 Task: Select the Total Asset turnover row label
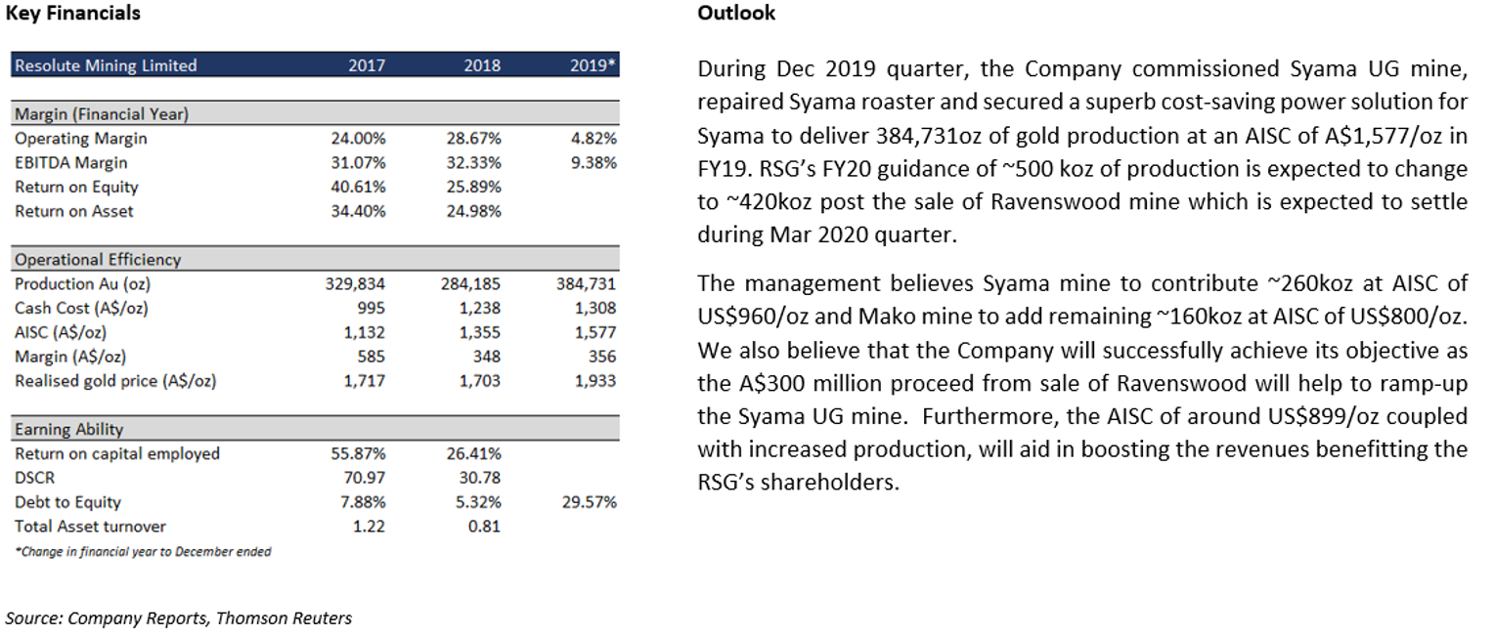coord(90,527)
